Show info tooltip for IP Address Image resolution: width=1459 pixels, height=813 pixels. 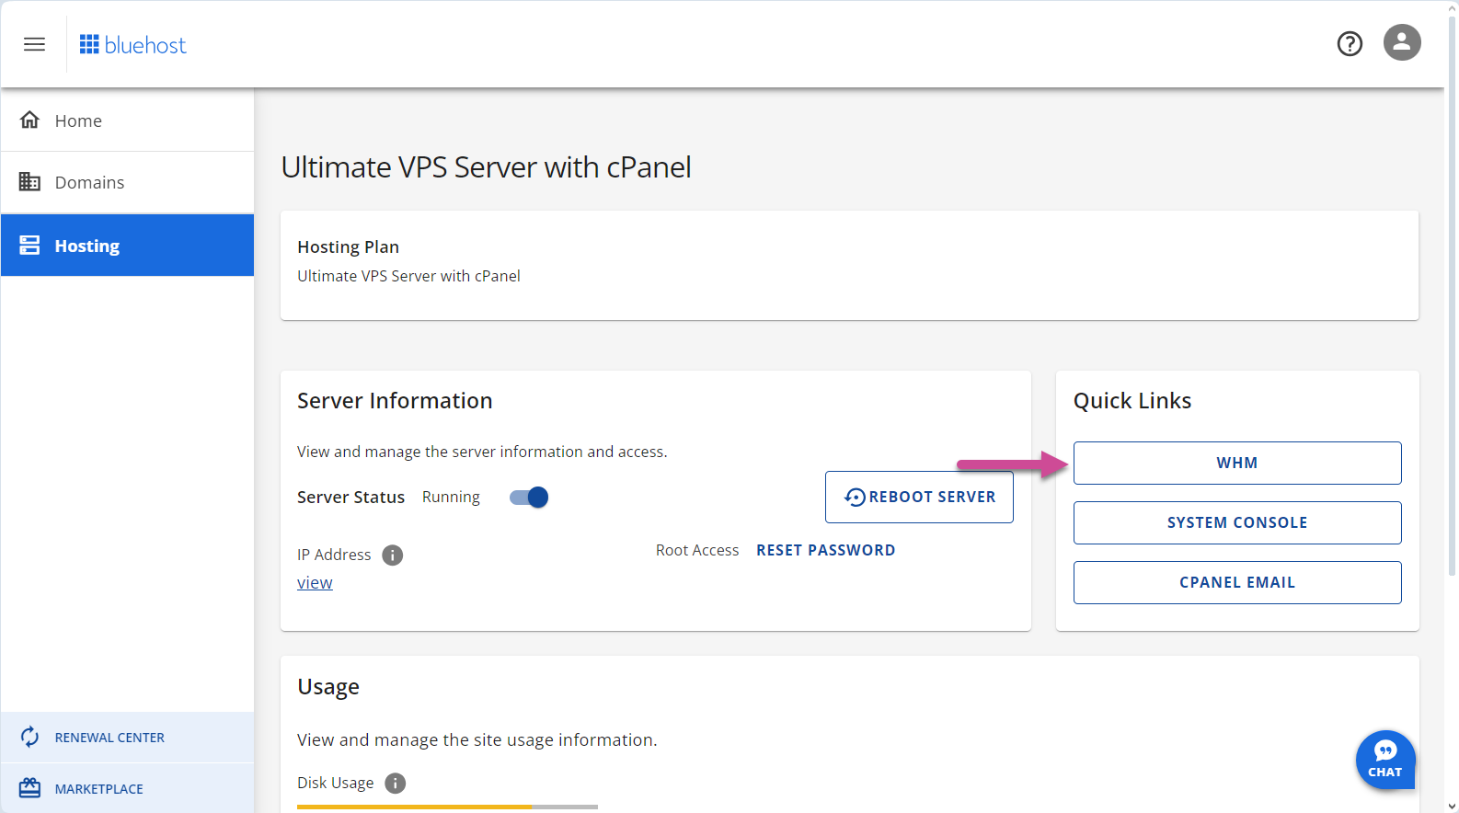[x=393, y=555]
